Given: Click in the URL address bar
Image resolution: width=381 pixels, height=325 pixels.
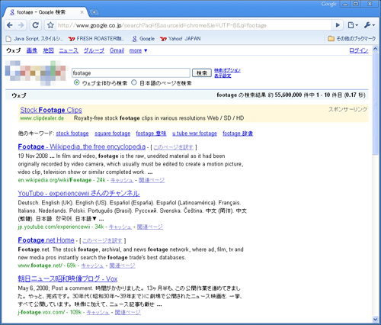Looking at the screenshot, I should coord(193,25).
